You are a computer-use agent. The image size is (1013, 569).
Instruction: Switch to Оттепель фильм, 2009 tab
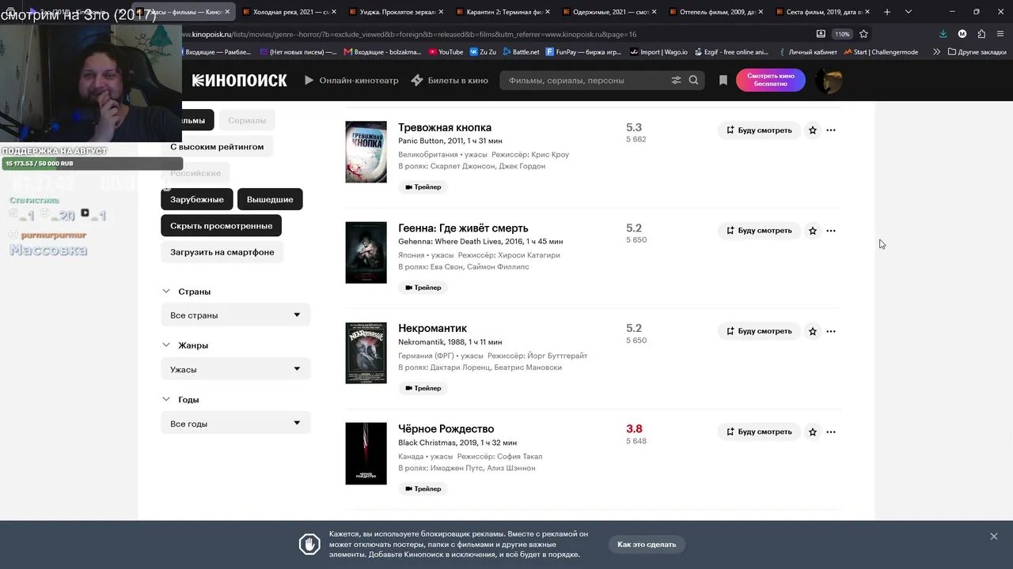coord(715,12)
